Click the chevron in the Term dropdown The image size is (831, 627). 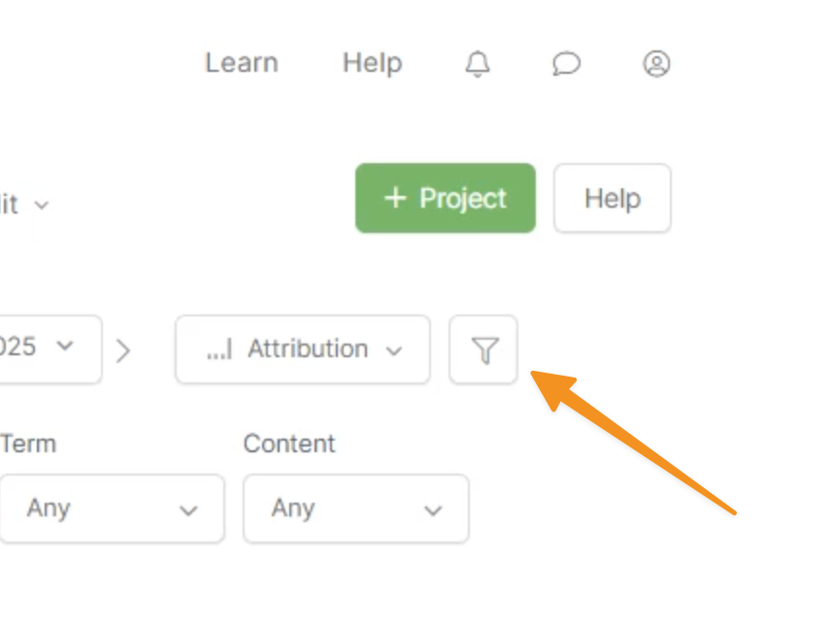[x=189, y=511]
